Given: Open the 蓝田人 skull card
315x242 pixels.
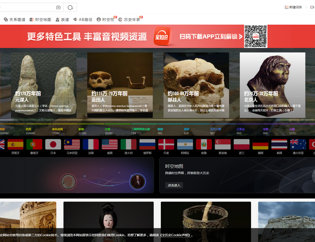Looking at the screenshot, I should (x=120, y=85).
